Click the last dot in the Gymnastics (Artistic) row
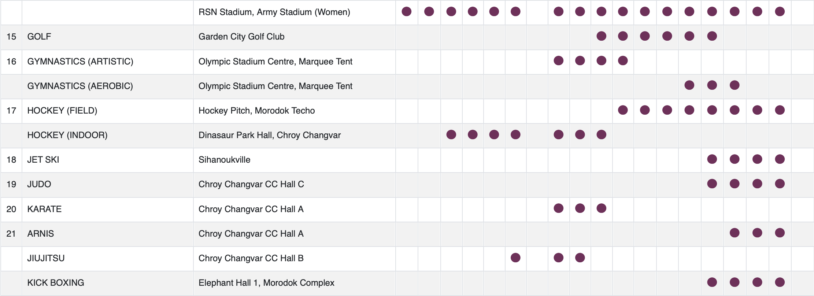 pos(623,60)
